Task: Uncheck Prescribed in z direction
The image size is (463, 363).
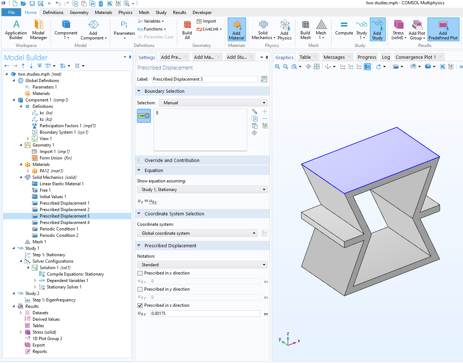Action: (x=140, y=305)
